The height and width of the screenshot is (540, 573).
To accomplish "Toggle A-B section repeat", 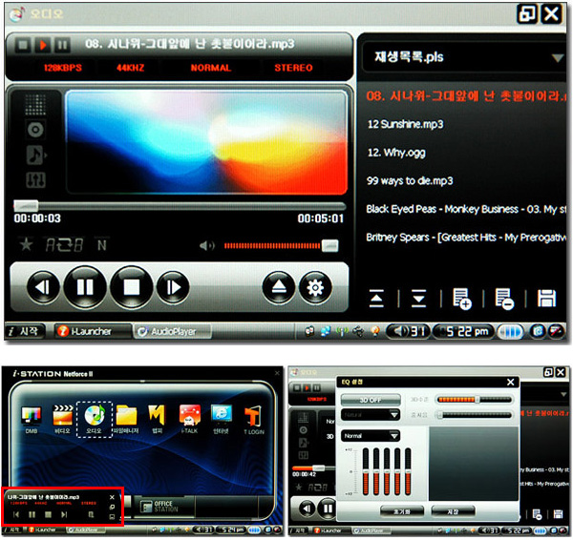I will [x=64, y=244].
